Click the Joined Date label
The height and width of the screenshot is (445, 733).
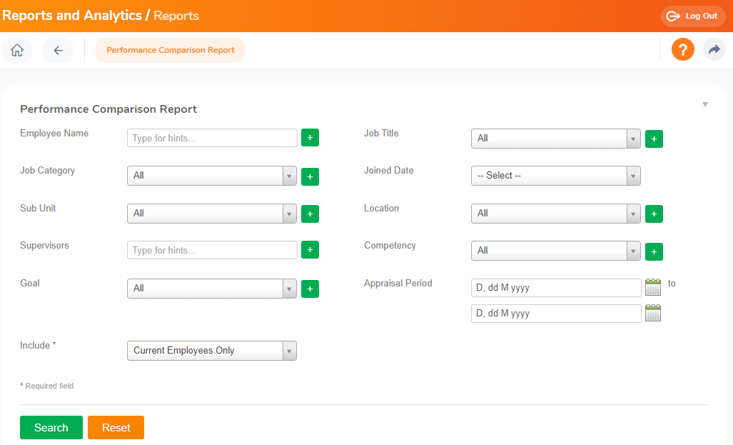tap(389, 171)
